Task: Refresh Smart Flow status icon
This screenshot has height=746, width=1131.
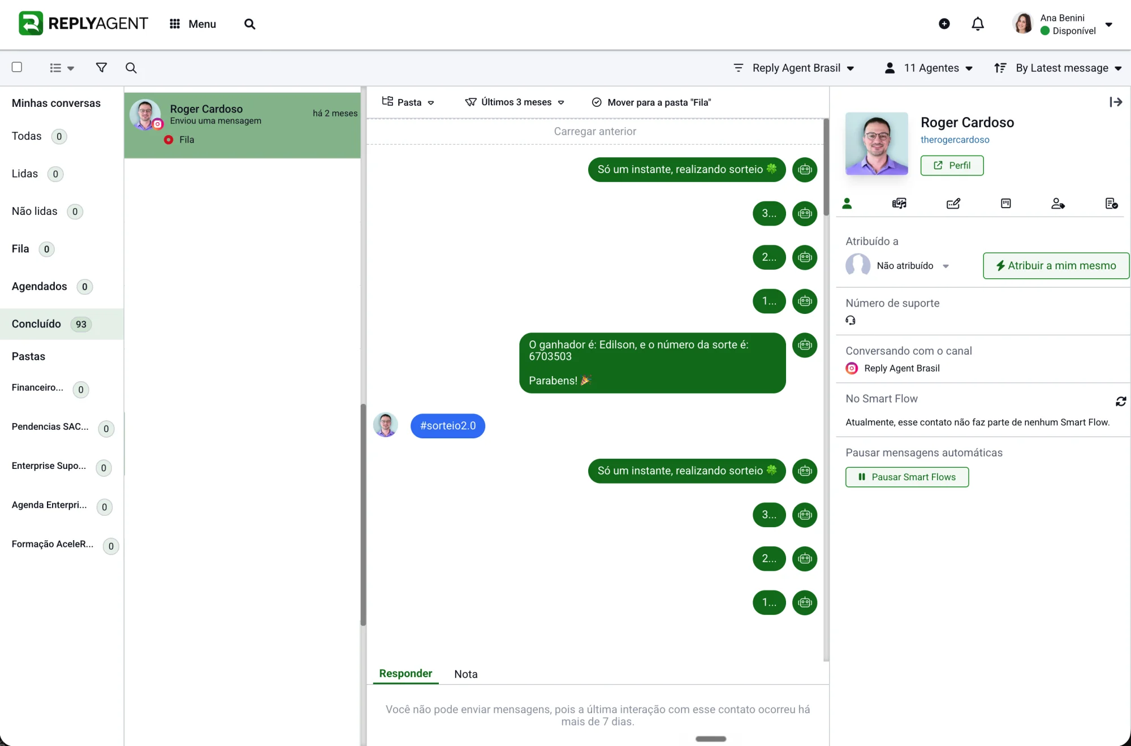Action: pyautogui.click(x=1121, y=401)
